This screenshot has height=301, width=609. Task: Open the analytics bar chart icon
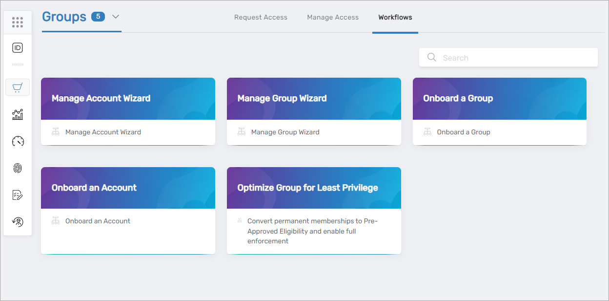point(18,114)
